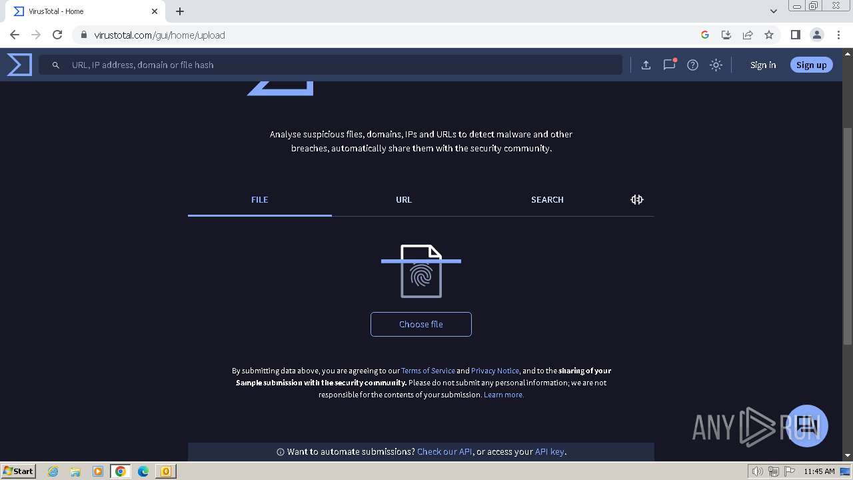
Task: Click the info icon before Want to automate
Action: point(281,452)
